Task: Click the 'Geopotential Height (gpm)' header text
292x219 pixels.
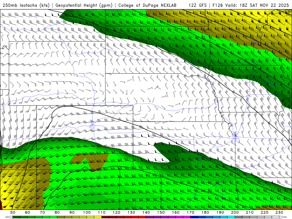Action: point(84,5)
